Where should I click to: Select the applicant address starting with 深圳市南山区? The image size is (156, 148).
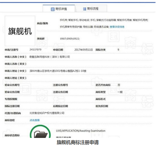tap(58, 71)
